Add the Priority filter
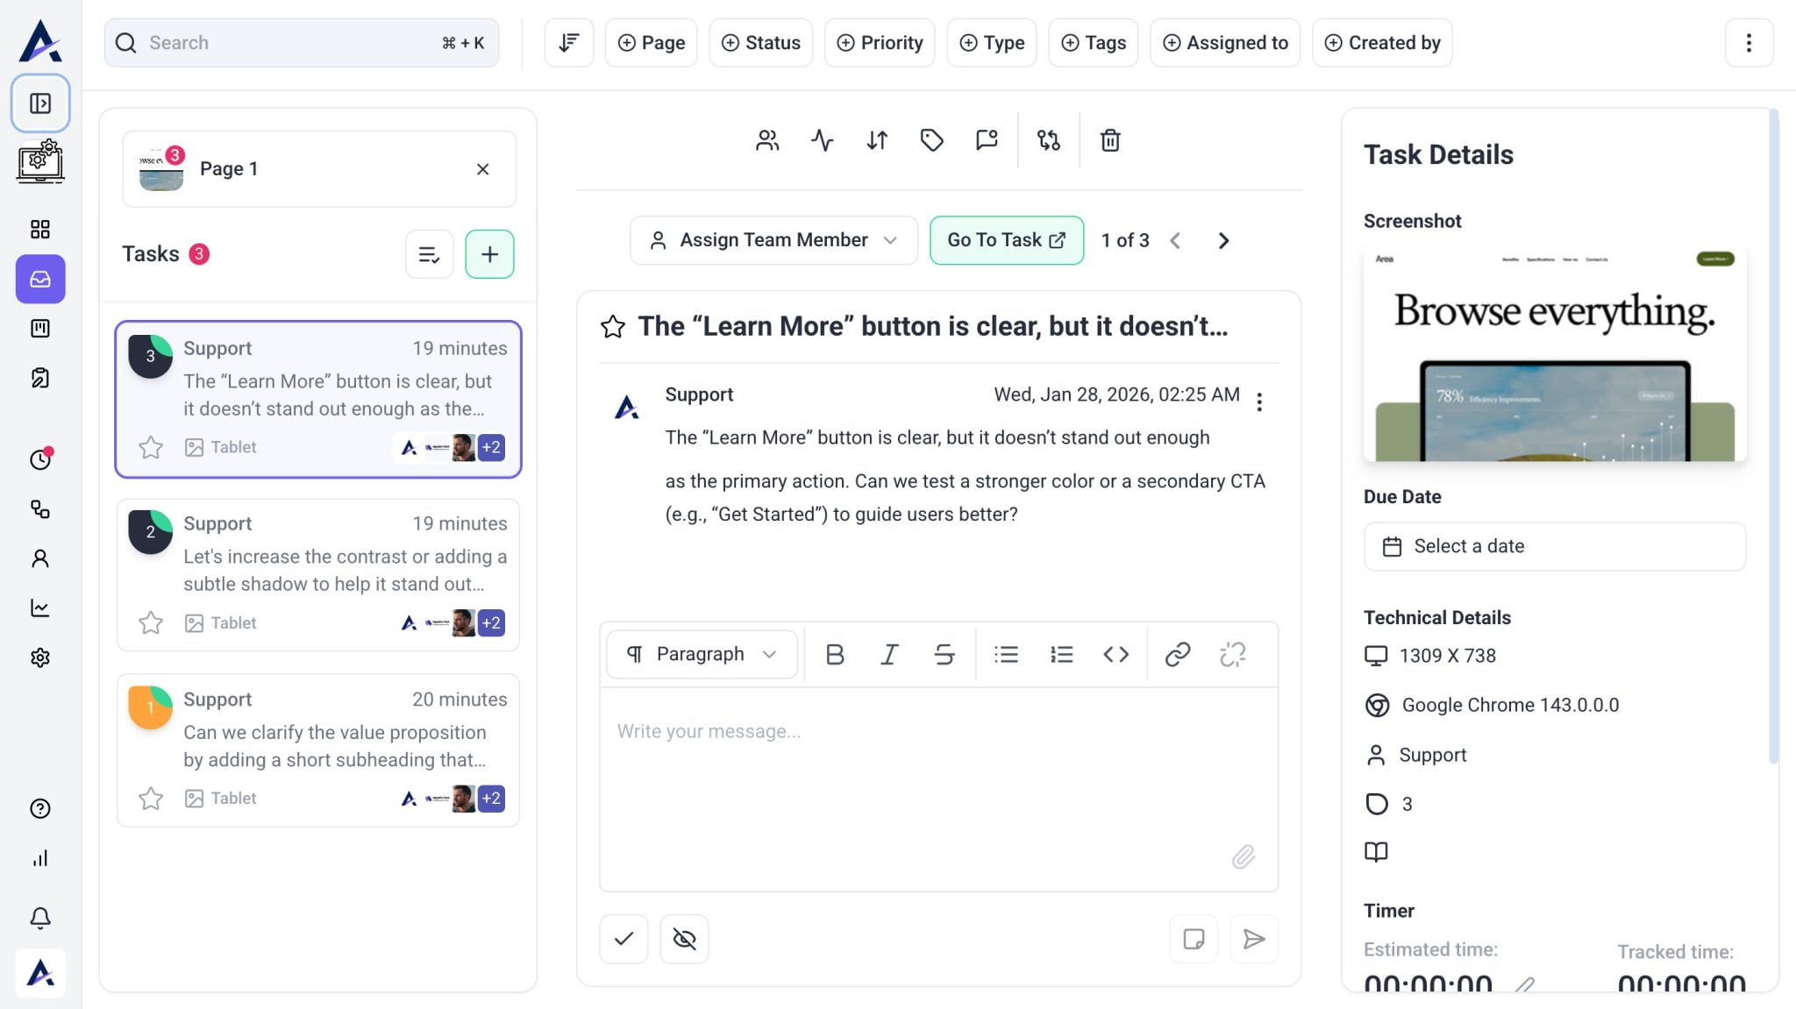1796x1009 pixels. point(880,43)
